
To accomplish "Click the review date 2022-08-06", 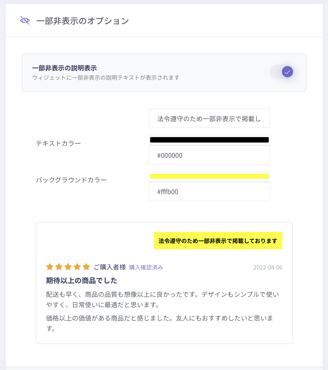I will tap(268, 267).
